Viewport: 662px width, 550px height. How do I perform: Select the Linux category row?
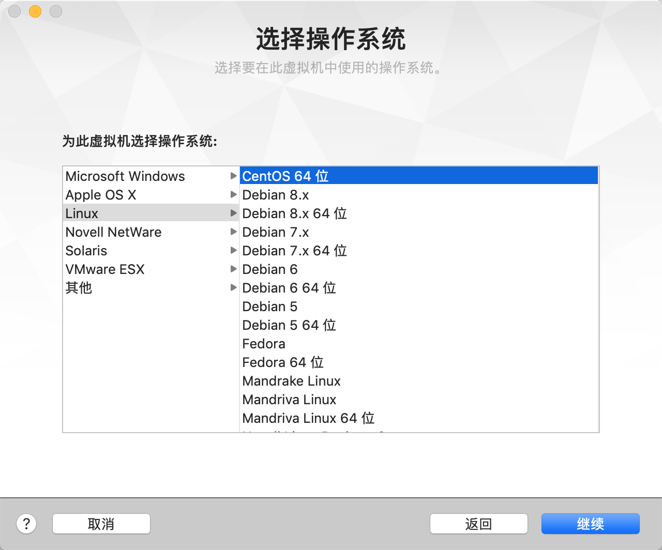pos(151,213)
